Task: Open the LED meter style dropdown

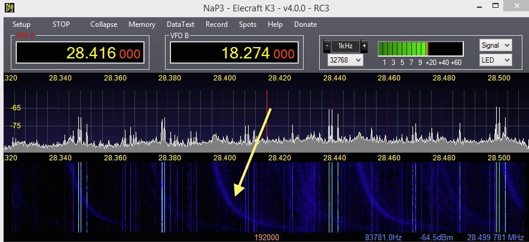Action: point(496,60)
